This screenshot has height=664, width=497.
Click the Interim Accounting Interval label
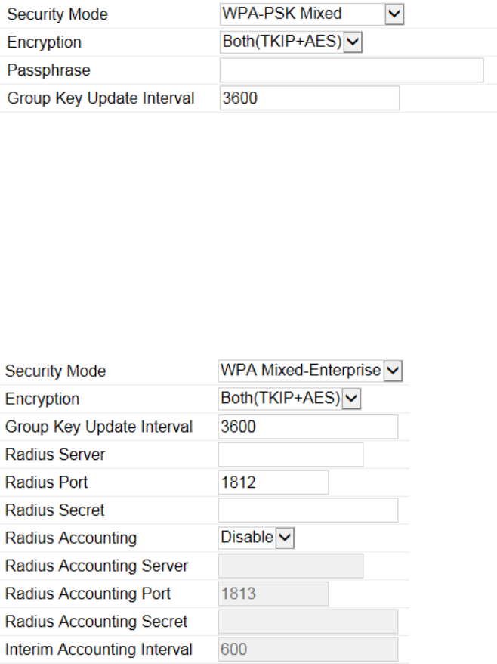pyautogui.click(x=99, y=650)
